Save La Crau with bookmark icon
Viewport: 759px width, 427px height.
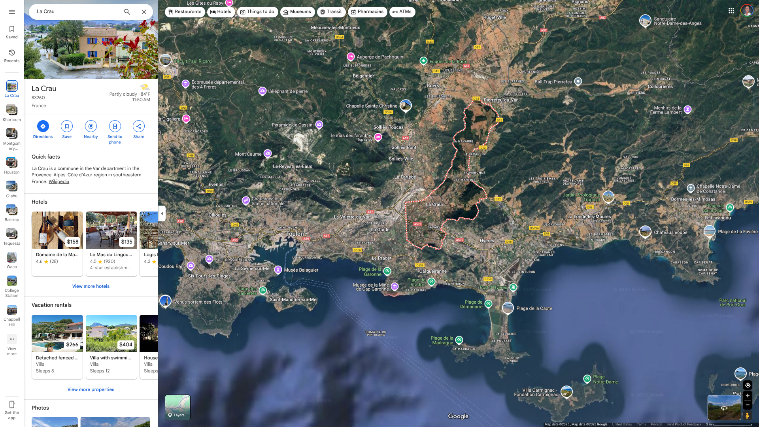point(67,127)
